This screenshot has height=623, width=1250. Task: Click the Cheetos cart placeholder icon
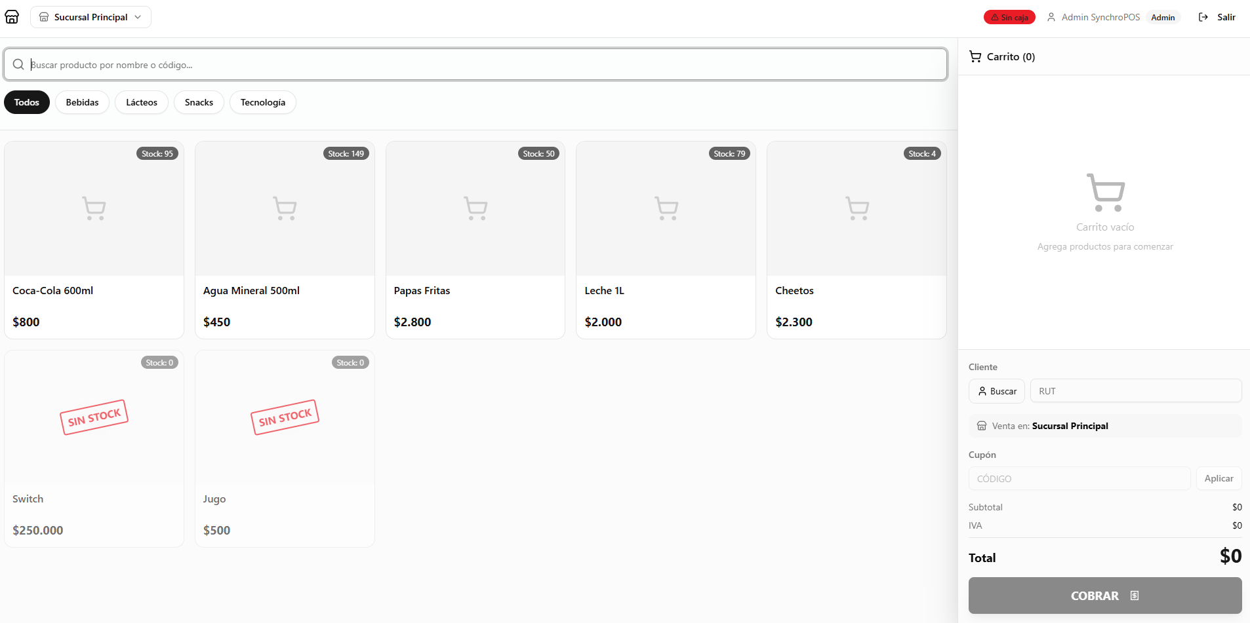857,208
